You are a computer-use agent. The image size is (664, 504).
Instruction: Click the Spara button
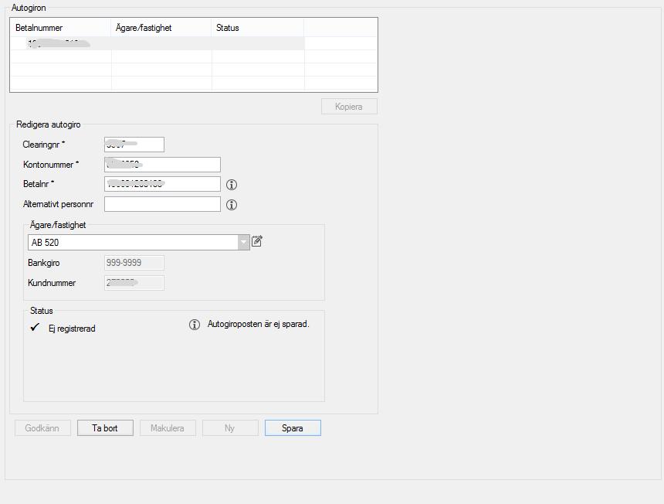point(293,427)
